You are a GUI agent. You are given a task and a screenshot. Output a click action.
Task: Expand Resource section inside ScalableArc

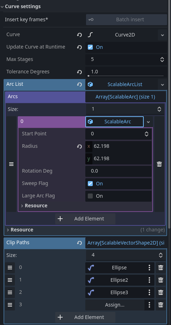(22, 206)
